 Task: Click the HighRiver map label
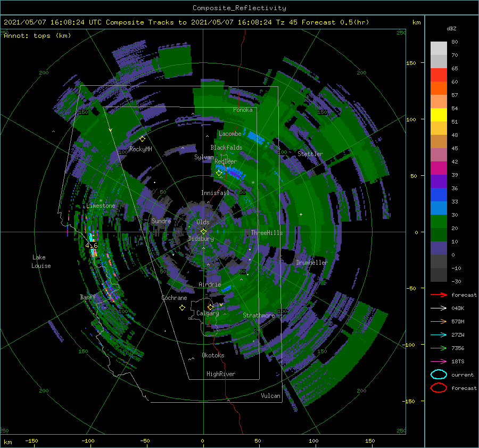(x=221, y=374)
